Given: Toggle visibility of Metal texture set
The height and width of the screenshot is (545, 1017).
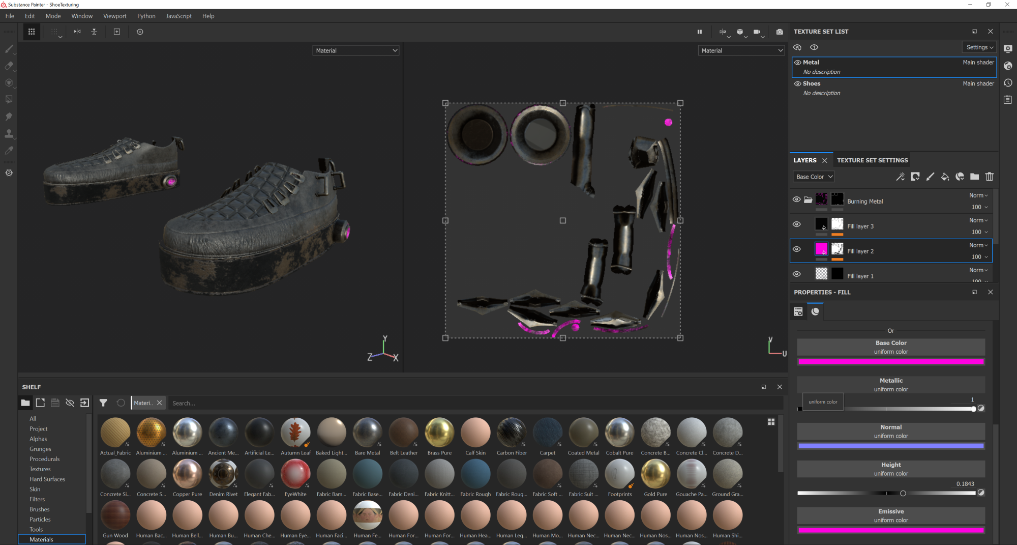Looking at the screenshot, I should coord(798,63).
